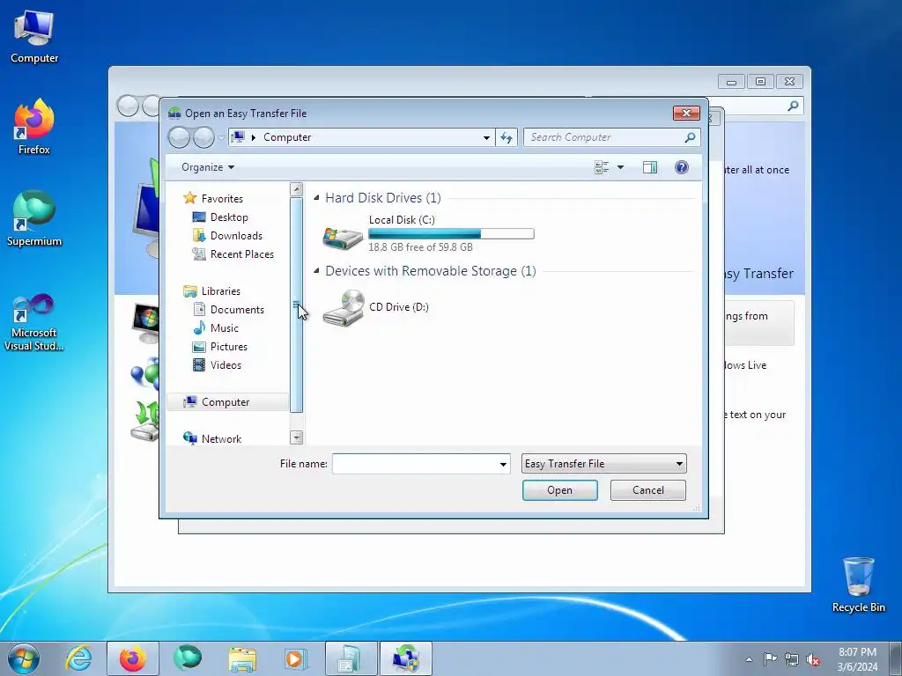Open the network tray icon
This screenshot has width=902, height=676.
click(x=792, y=659)
